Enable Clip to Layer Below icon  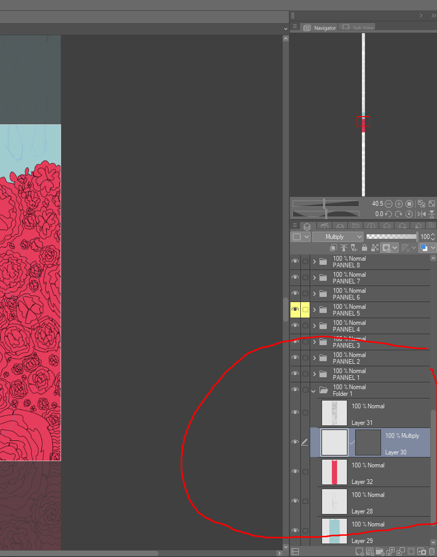point(334,247)
